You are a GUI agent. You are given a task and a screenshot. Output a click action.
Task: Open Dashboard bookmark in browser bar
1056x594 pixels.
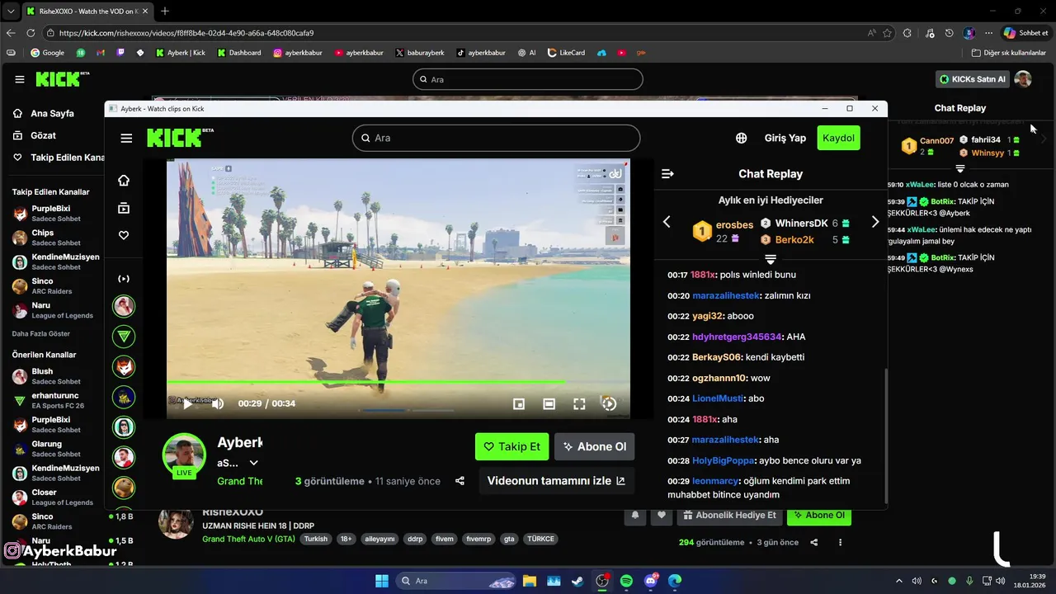pyautogui.click(x=239, y=53)
